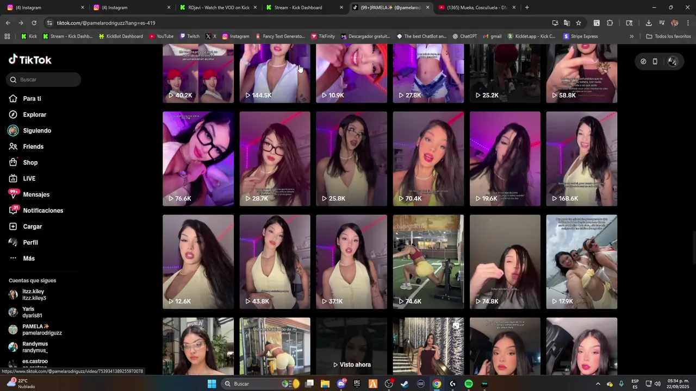Open Twitch bookmark
The height and width of the screenshot is (391, 696).
[189, 36]
